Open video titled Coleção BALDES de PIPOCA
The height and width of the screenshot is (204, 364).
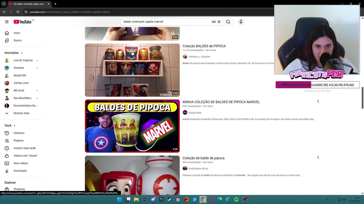pyautogui.click(x=204, y=46)
